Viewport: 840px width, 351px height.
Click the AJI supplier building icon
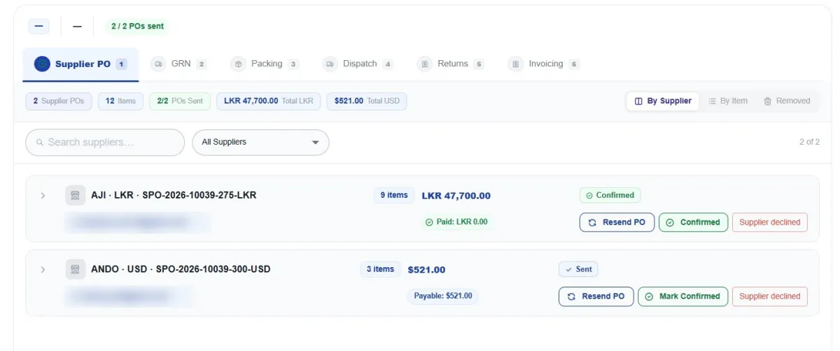[76, 195]
